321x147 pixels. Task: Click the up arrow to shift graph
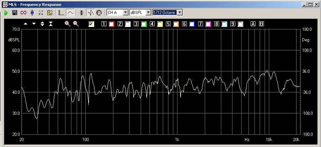click(x=26, y=24)
